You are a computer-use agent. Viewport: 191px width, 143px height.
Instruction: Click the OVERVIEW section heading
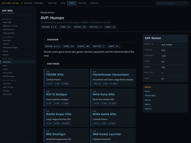click(x=53, y=40)
